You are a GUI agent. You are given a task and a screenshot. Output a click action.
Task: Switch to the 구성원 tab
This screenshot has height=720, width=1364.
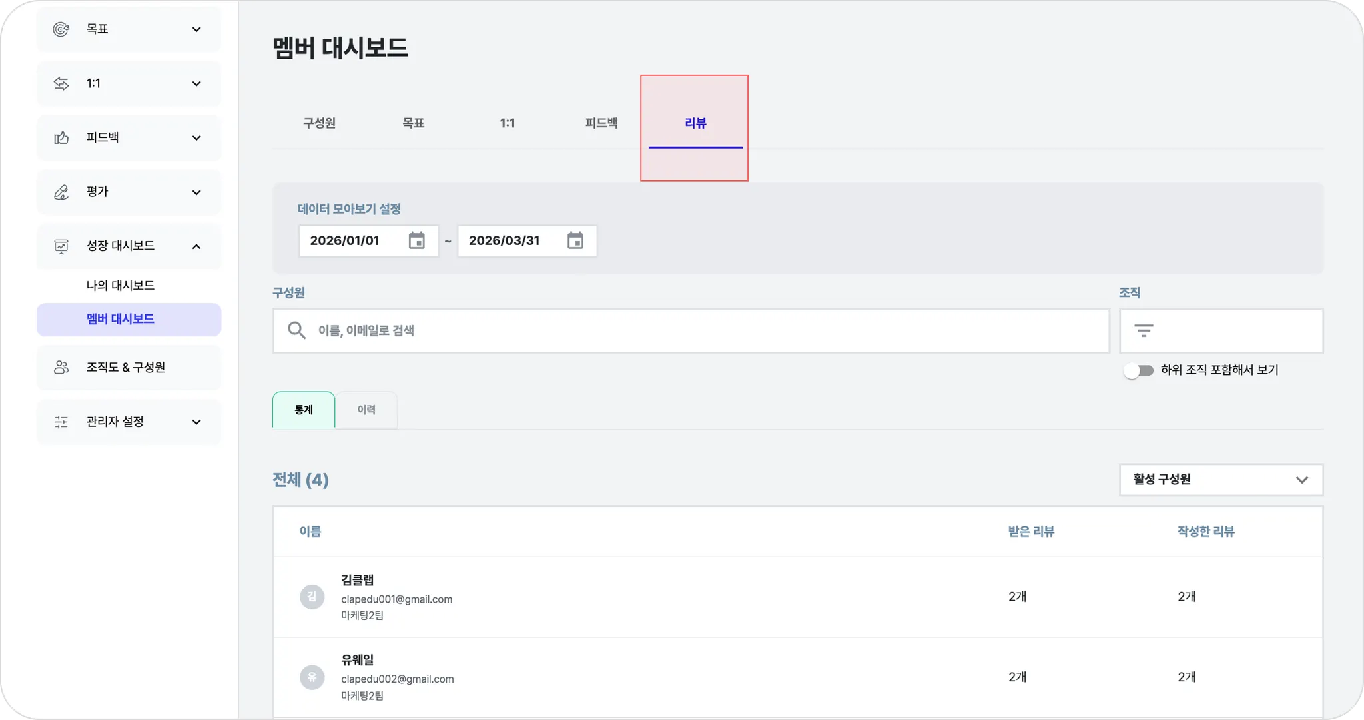pyautogui.click(x=319, y=123)
